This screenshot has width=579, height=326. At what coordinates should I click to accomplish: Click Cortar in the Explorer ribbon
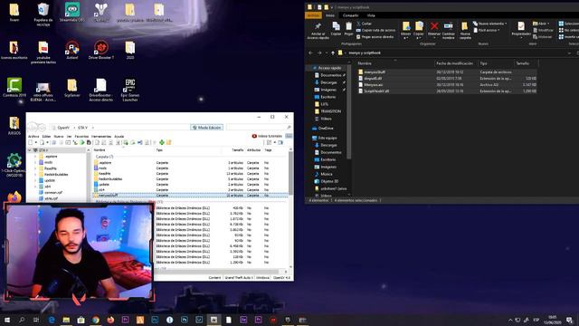(365, 24)
